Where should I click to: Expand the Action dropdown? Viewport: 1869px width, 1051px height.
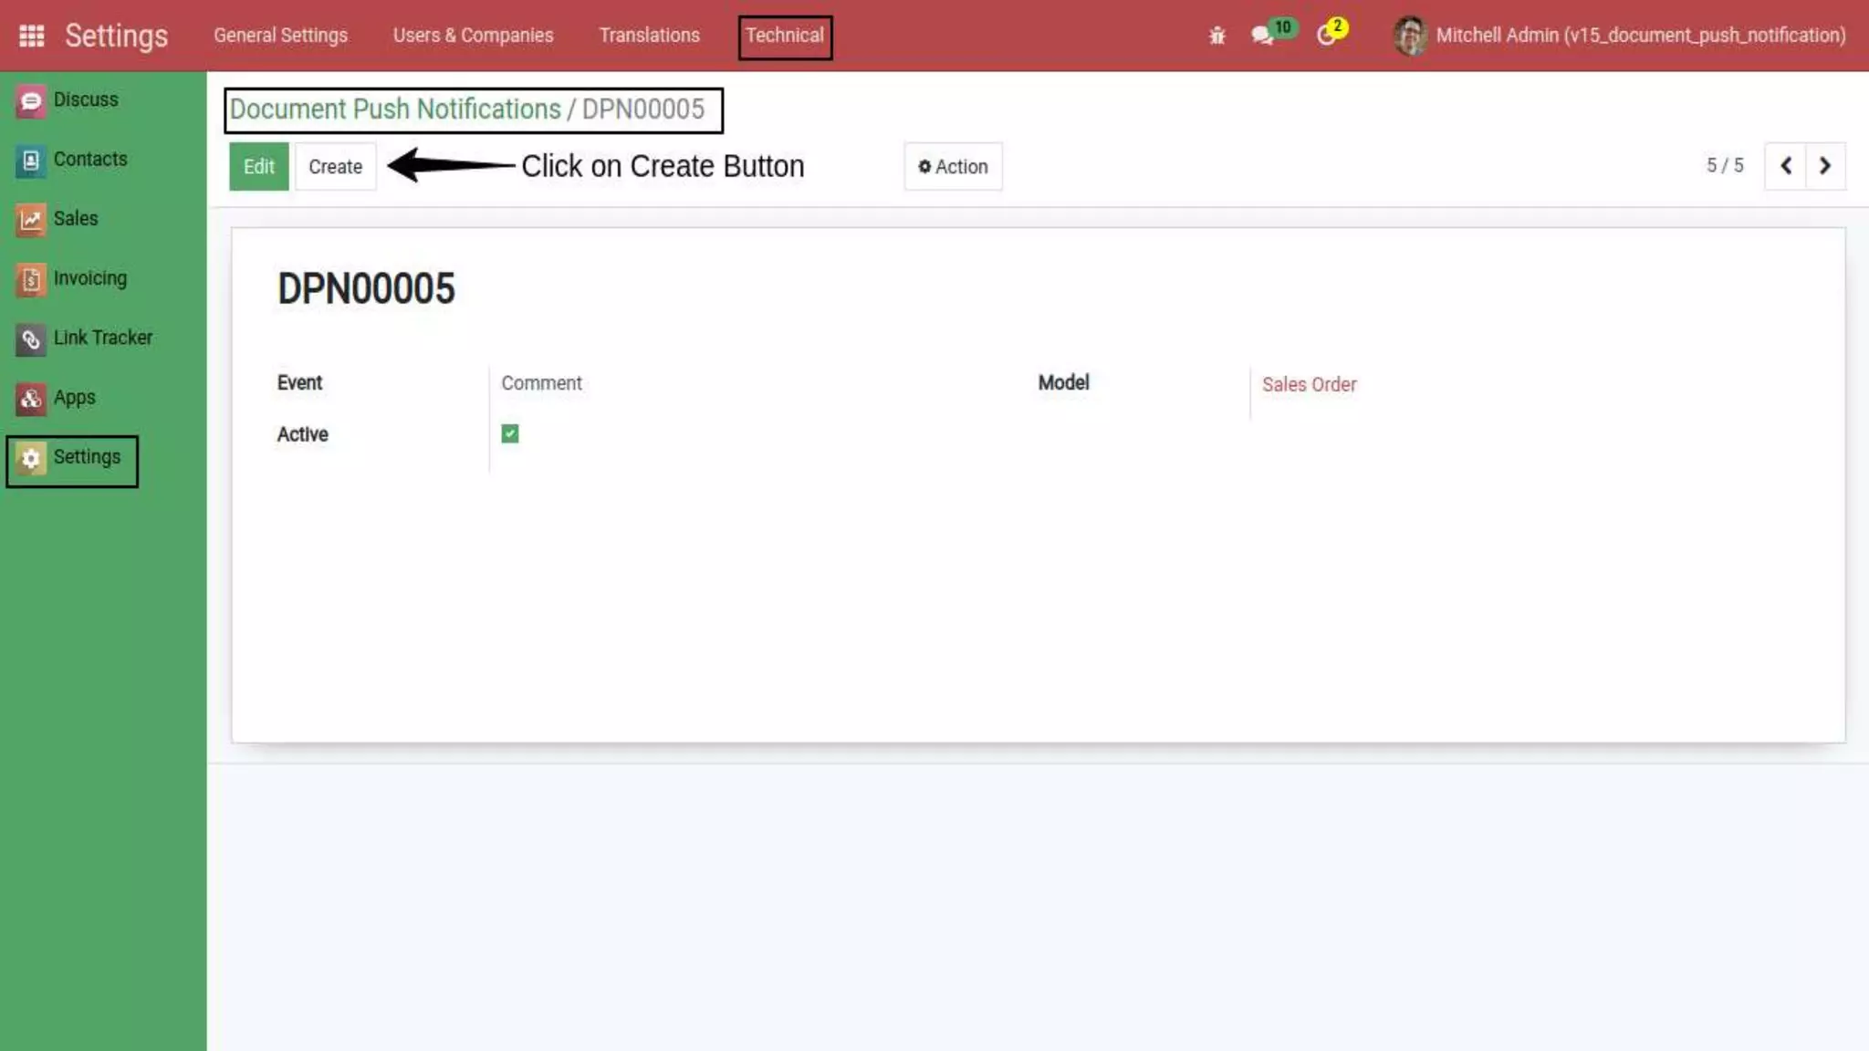tap(953, 167)
